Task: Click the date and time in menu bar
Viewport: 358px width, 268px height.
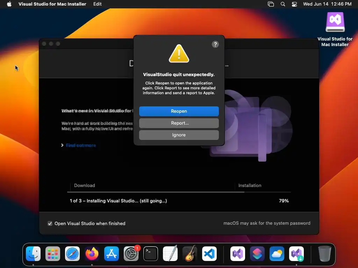Action: [x=327, y=4]
